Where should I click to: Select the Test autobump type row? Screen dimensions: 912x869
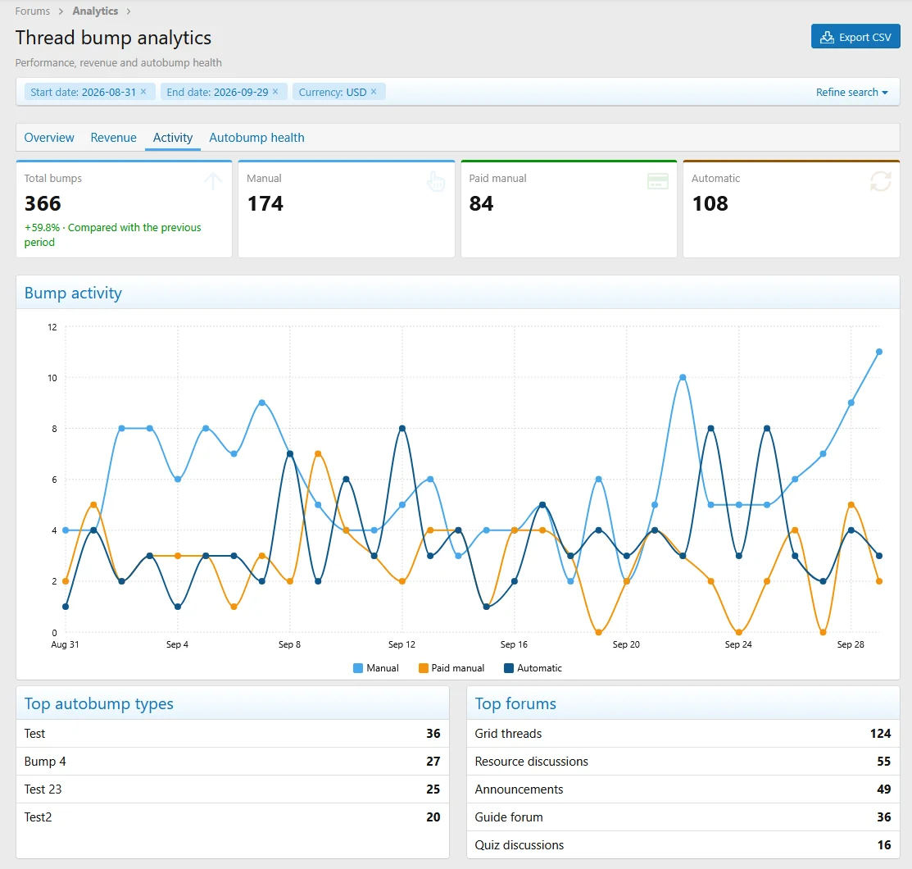[233, 734]
